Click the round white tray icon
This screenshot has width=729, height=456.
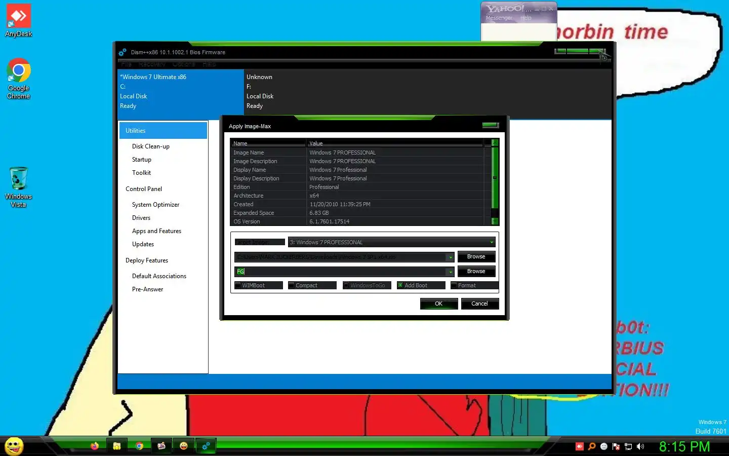pyautogui.click(x=604, y=446)
